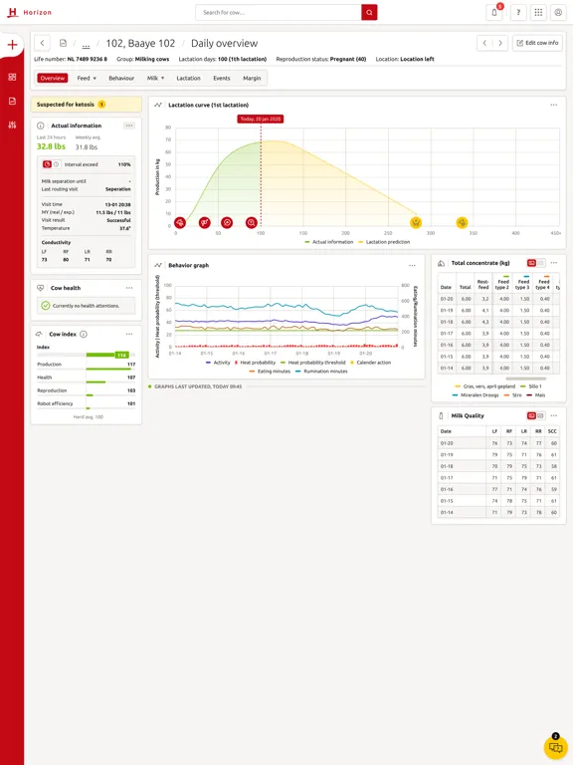The height and width of the screenshot is (765, 573).
Task: Click the ketosis warning count badge
Action: point(101,105)
